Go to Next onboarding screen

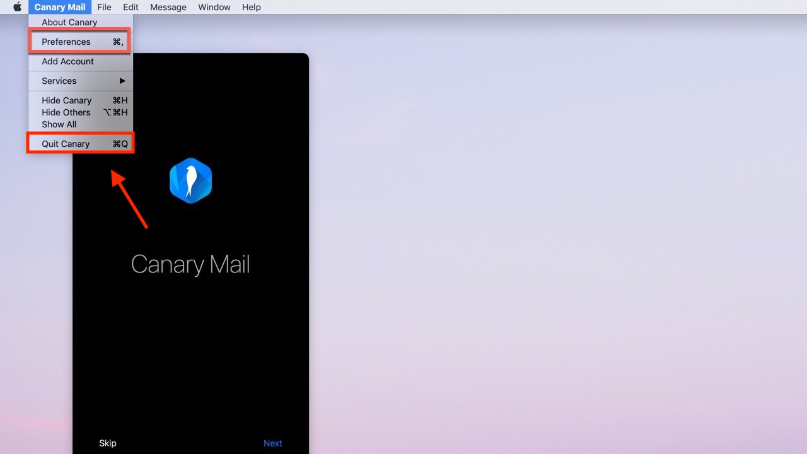click(x=272, y=443)
